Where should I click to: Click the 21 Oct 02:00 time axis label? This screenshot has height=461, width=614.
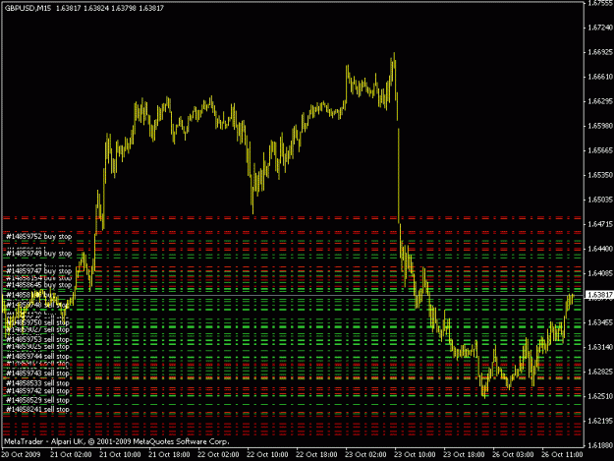coord(71,455)
